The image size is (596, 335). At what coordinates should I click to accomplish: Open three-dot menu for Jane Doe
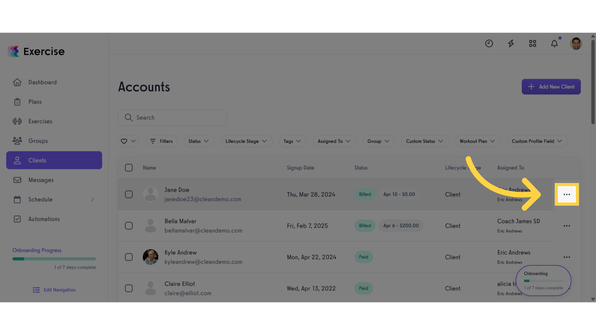point(567,194)
